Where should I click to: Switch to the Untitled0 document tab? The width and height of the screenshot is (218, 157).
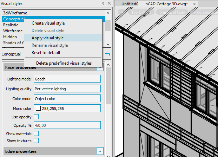(x=130, y=4)
